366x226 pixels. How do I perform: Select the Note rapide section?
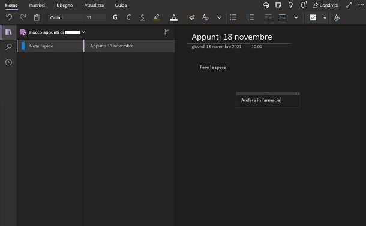click(x=50, y=46)
